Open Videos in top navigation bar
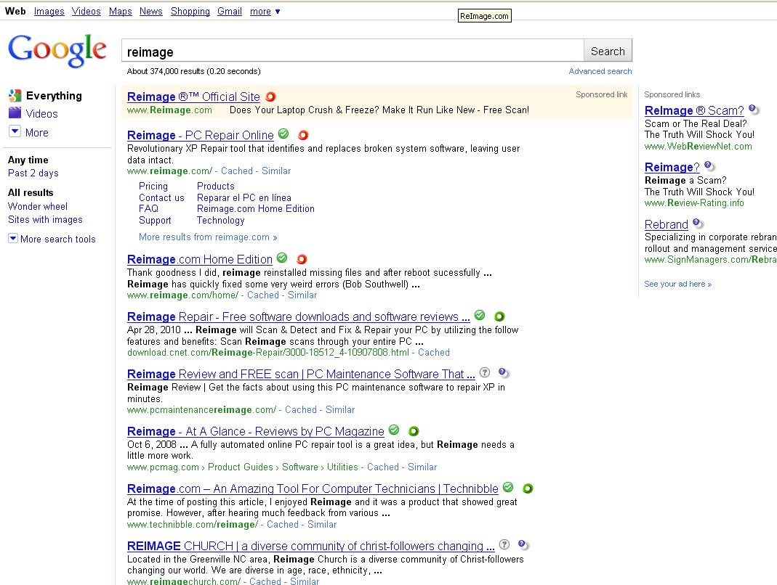This screenshot has height=585, width=777. click(86, 12)
